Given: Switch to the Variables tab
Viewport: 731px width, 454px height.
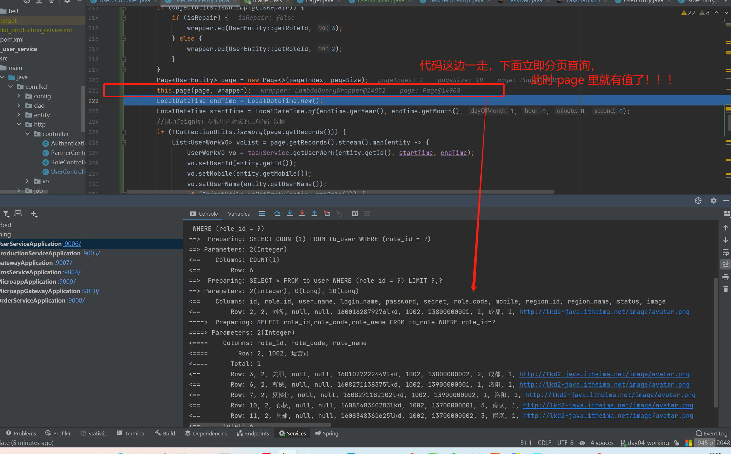Looking at the screenshot, I should (x=239, y=213).
